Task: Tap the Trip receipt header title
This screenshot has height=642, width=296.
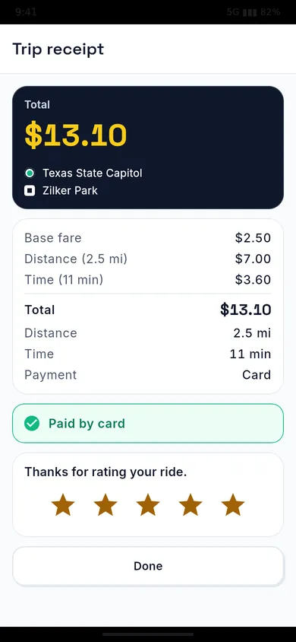Action: 58,49
